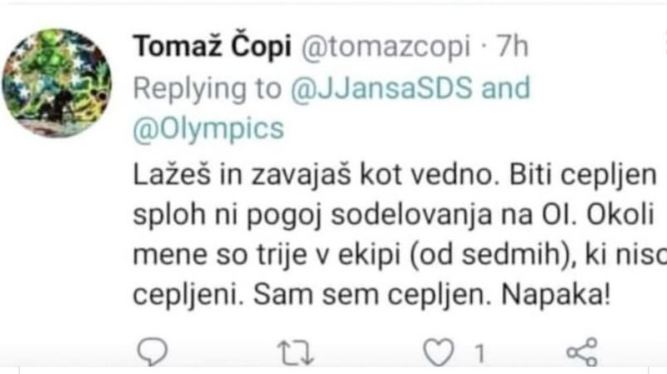This screenshot has height=374, width=667.
Task: Open the @Olympics mention link
Action: (x=208, y=128)
